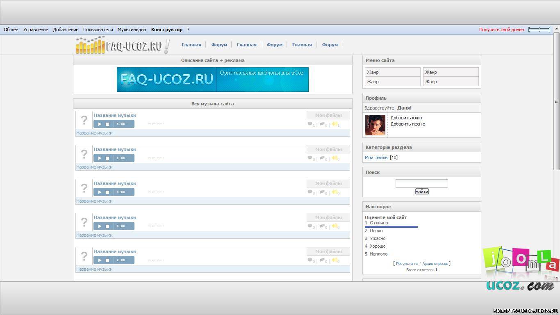Select the poll text '1. Отлично'
The height and width of the screenshot is (315, 560).
[376, 223]
